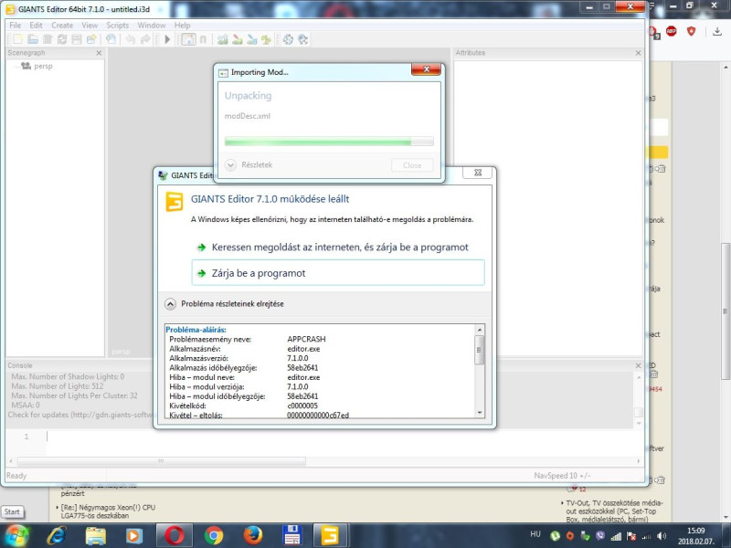Viewport: 731px width, 548px height.
Task: Switch to Opera in the taskbar
Action: pyautogui.click(x=174, y=535)
